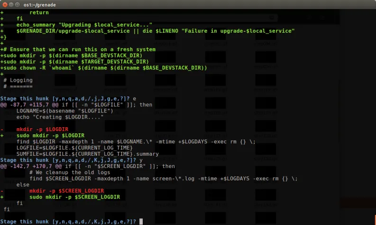Click the find $LOGDIR -maxdepth 1 line
The image size is (376, 225).
(x=136, y=141)
